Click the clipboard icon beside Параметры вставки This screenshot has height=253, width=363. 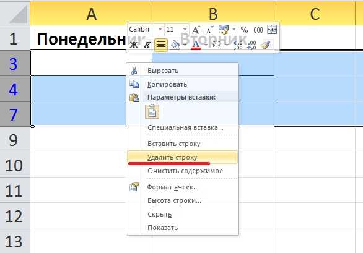134,98
